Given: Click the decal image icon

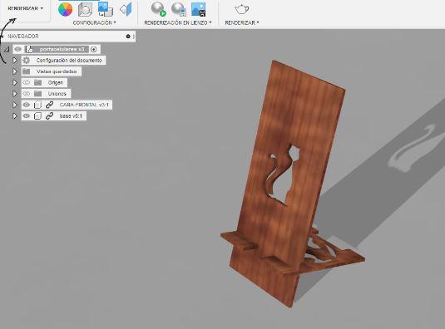Looking at the screenshot, I should tap(105, 9).
